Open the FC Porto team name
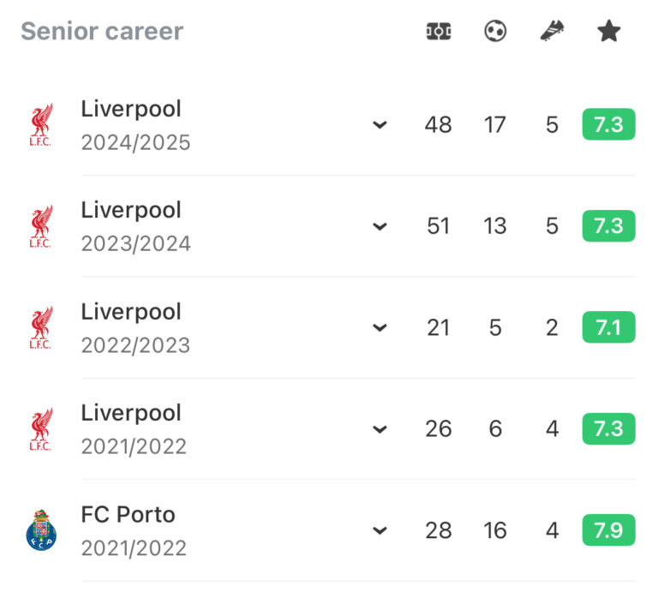The height and width of the screenshot is (598, 658). tap(129, 515)
